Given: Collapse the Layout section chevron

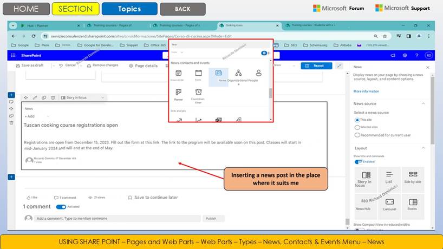Looking at the screenshot, I should [x=423, y=148].
